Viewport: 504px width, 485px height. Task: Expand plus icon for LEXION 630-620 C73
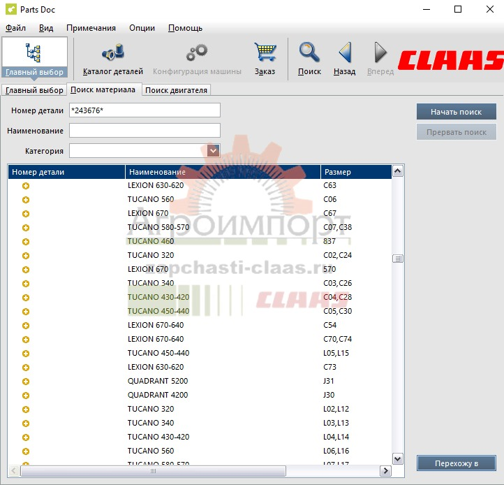26,368
